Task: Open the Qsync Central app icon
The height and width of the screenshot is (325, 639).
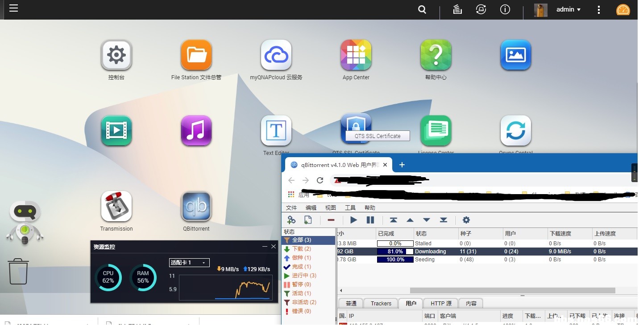Action: click(x=516, y=131)
